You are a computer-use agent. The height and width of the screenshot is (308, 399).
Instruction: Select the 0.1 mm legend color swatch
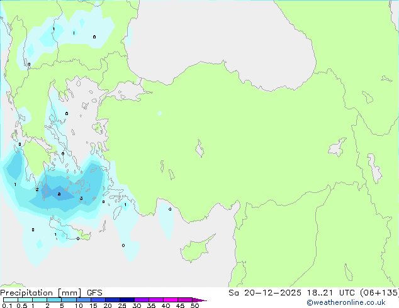coord(11,300)
